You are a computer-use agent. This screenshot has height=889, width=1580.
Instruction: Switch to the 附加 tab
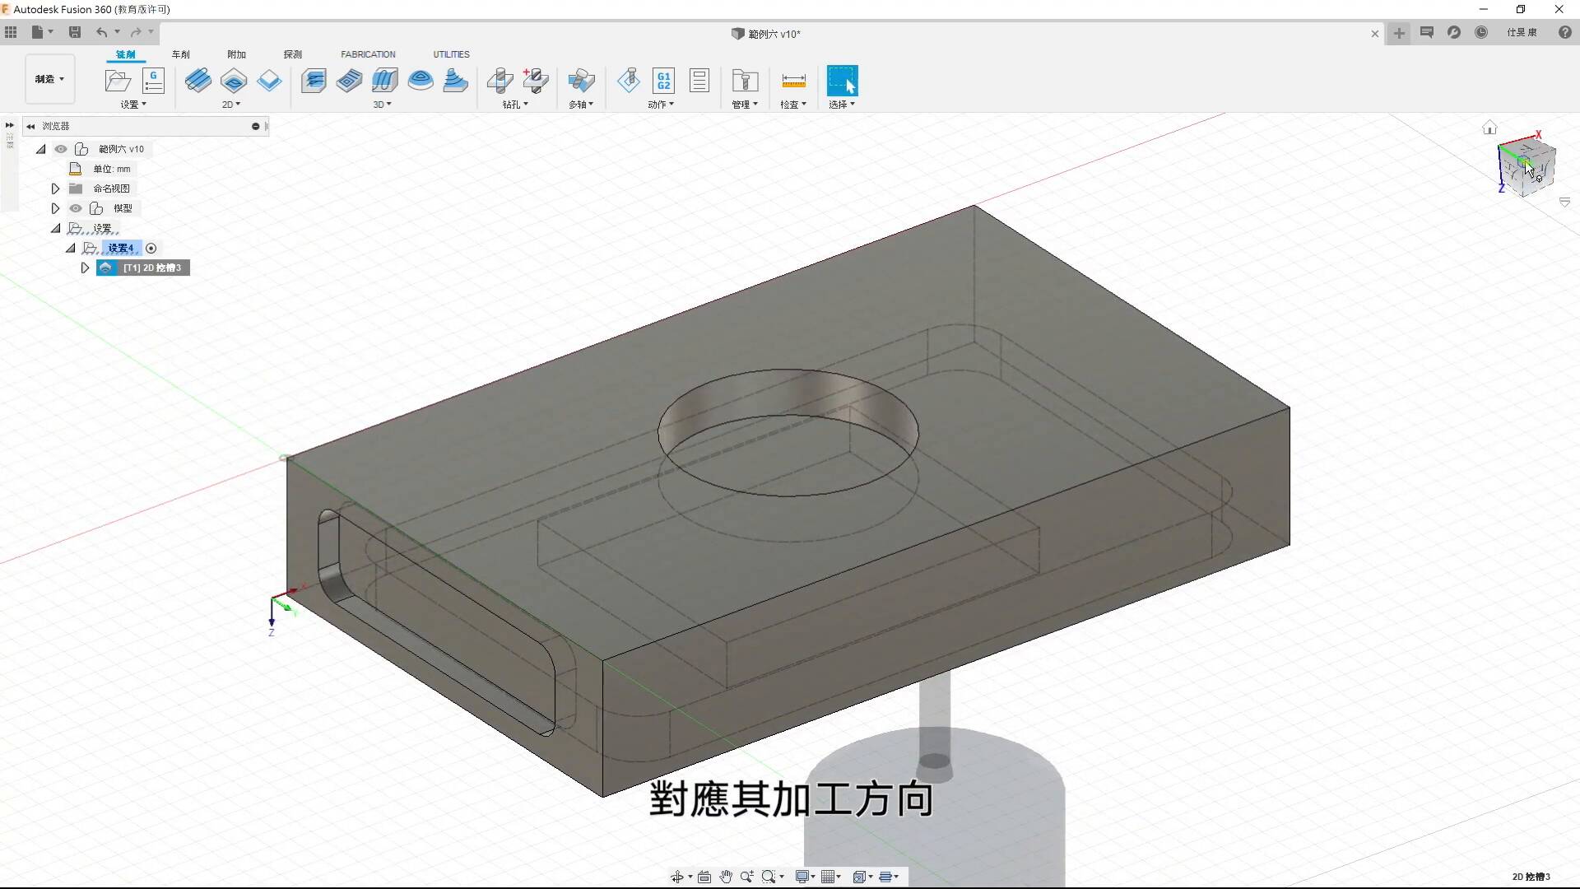(x=237, y=54)
